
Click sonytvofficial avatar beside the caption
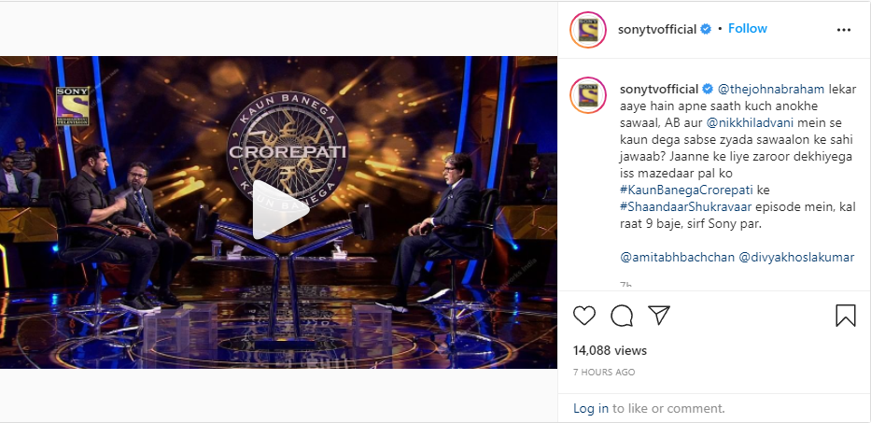click(x=588, y=94)
